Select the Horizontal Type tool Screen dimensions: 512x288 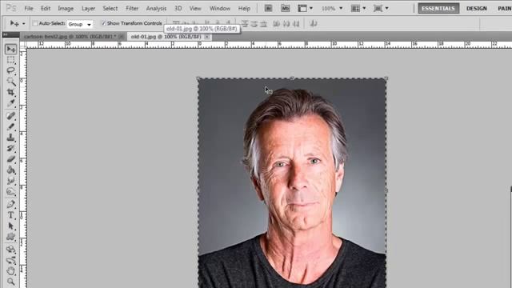coord(10,215)
